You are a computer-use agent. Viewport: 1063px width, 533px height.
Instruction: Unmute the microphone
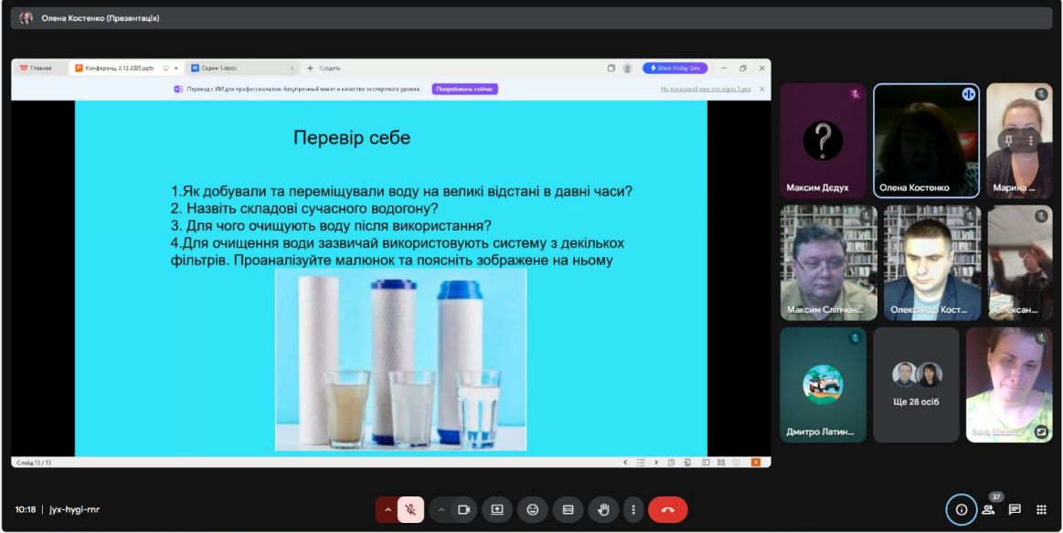coord(410,509)
